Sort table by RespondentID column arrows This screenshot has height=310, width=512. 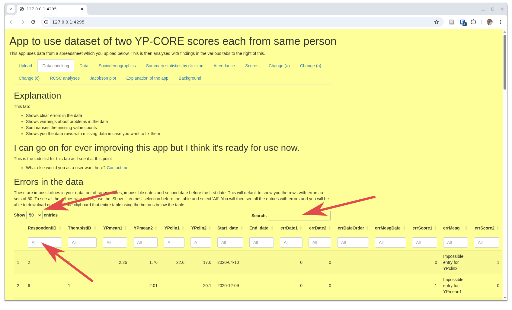(60, 228)
